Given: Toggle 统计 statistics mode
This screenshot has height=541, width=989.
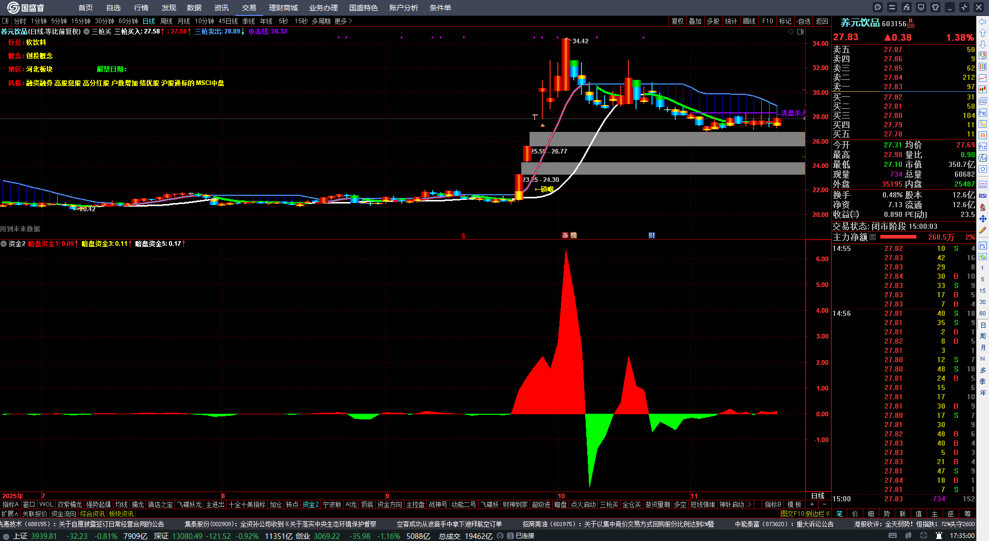Looking at the screenshot, I should click(x=731, y=21).
